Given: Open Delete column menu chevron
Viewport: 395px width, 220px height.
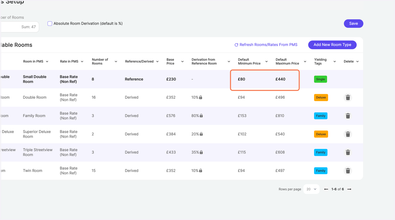Looking at the screenshot, I should 357,62.
